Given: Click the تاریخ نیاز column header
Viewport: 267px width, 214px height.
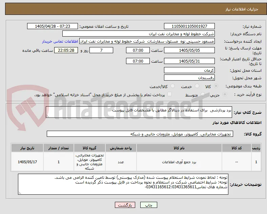Looking at the screenshot, I should tap(27, 148).
